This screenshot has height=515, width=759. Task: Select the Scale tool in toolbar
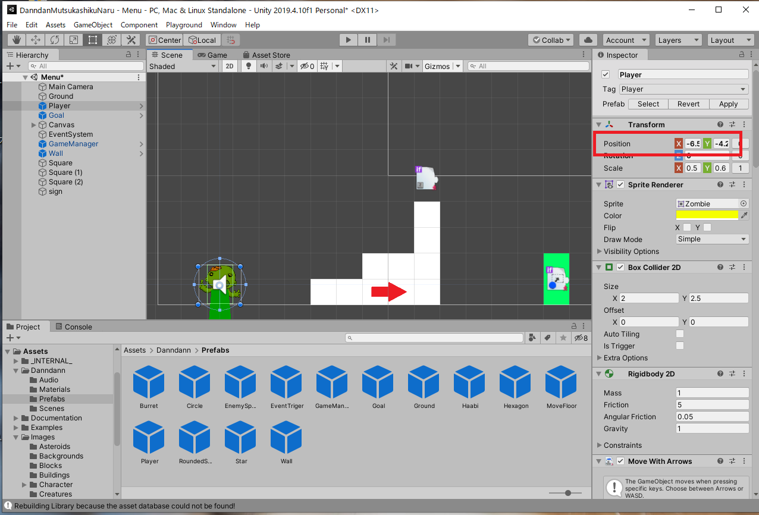[x=74, y=40]
